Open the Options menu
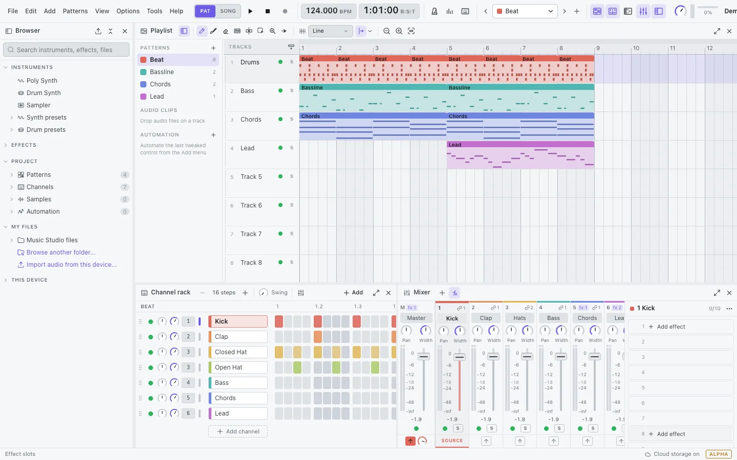 [128, 11]
